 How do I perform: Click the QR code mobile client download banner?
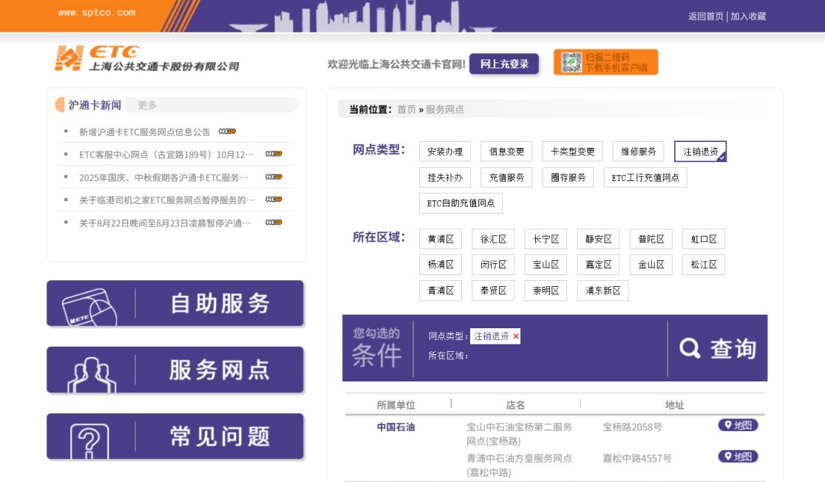pos(605,62)
